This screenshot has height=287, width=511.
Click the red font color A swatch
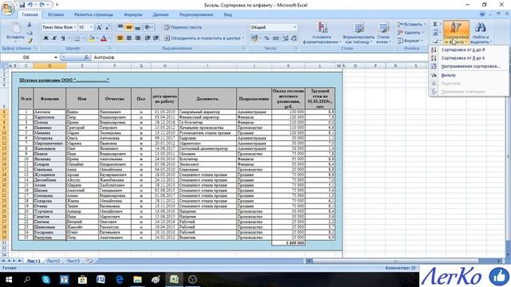tap(104, 38)
